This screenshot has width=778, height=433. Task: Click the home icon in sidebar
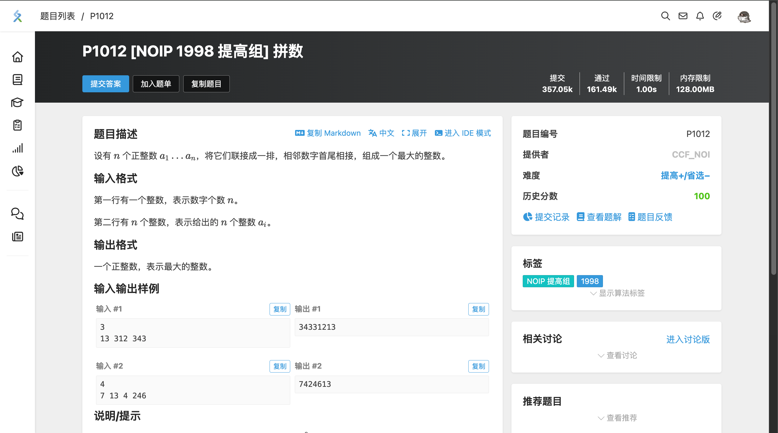point(17,57)
